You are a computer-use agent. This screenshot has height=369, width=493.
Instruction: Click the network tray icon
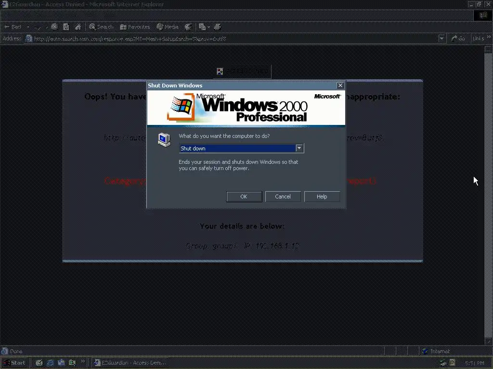[443, 363]
